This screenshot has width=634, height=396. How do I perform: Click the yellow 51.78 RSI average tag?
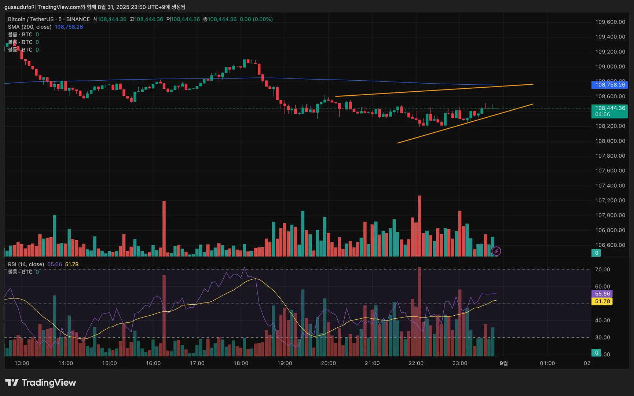[x=602, y=301]
